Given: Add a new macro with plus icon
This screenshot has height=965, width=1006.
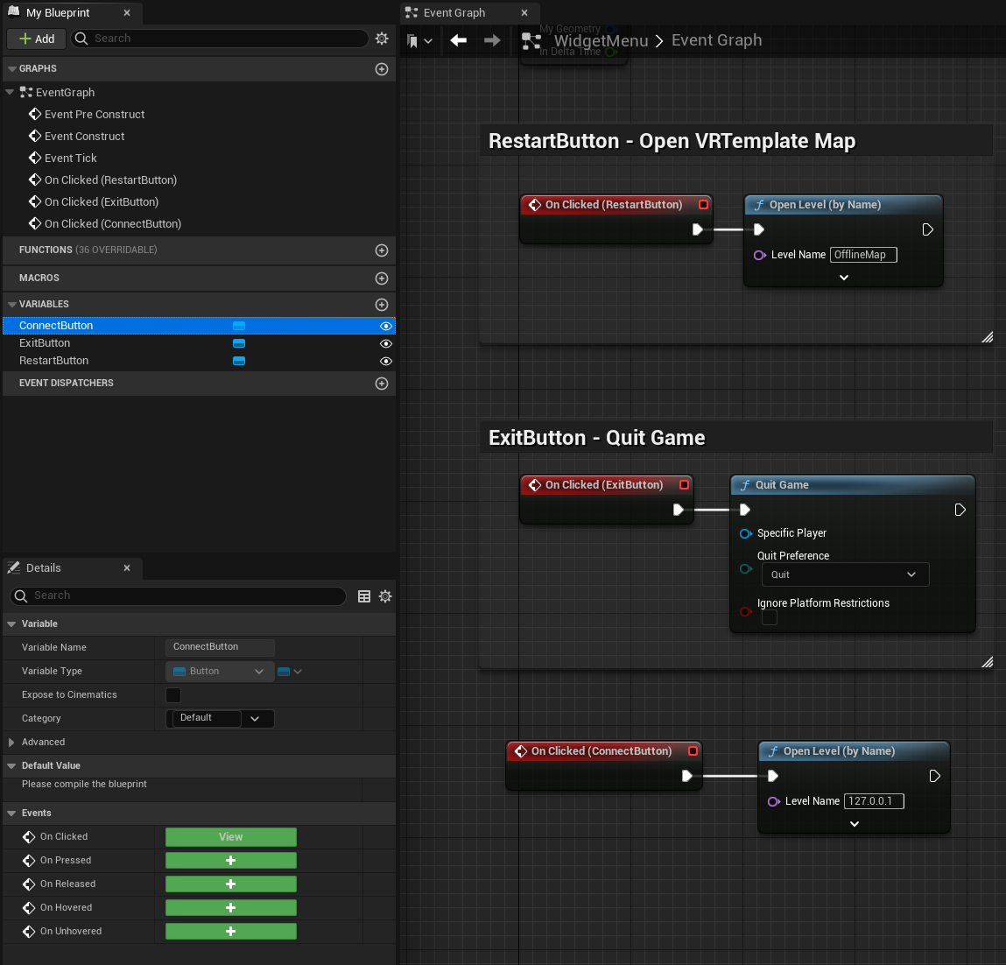Looking at the screenshot, I should pyautogui.click(x=382, y=278).
